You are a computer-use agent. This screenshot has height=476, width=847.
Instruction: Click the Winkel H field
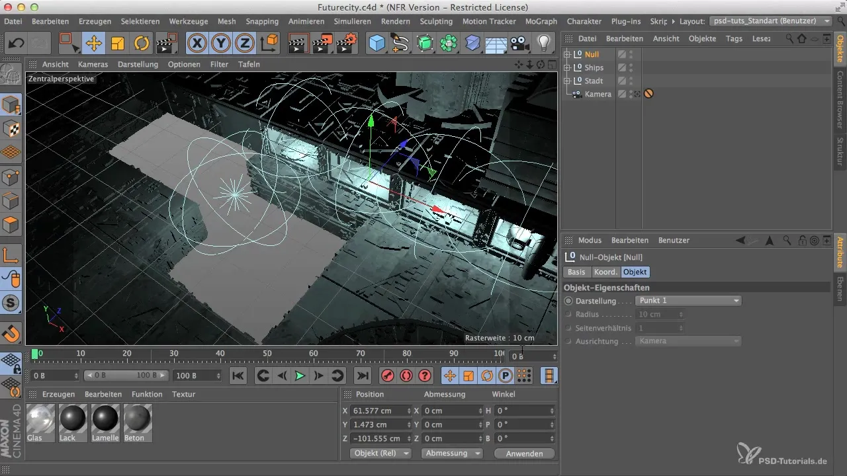[x=525, y=411]
